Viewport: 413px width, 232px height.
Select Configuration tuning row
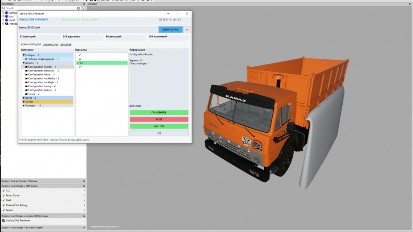pos(47,86)
